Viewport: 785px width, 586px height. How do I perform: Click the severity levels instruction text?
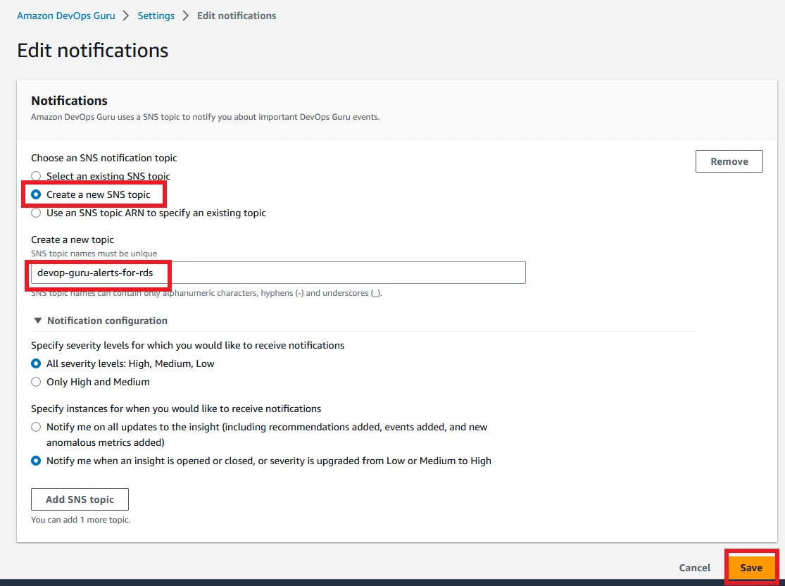pos(188,345)
